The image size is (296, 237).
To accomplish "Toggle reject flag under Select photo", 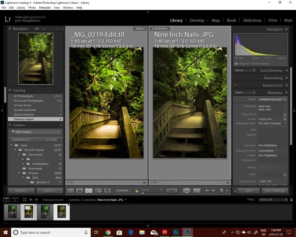I will pos(72,182).
